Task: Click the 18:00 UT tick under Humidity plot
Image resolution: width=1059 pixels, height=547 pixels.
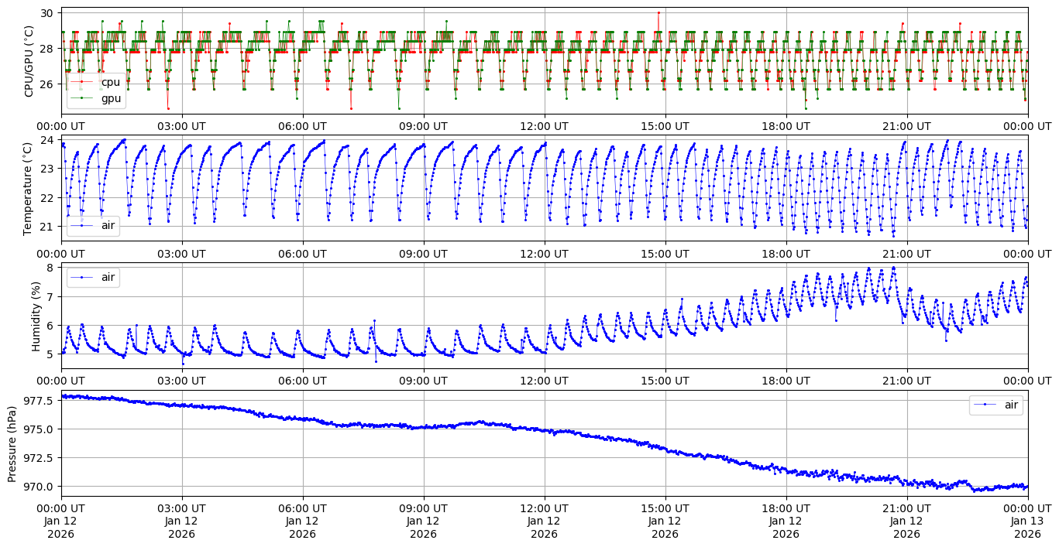Action: coord(786,381)
